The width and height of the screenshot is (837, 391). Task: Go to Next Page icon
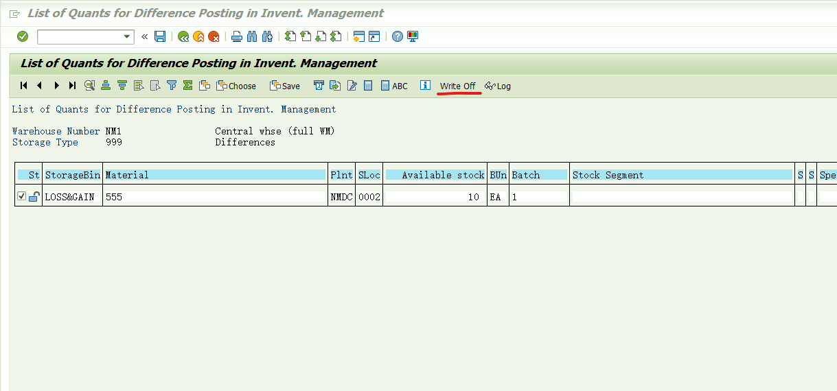(x=321, y=36)
